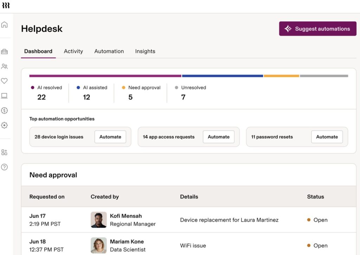This screenshot has width=360, height=255.
Task: Open the dollar finance icon in sidebar
Action: coord(4,111)
